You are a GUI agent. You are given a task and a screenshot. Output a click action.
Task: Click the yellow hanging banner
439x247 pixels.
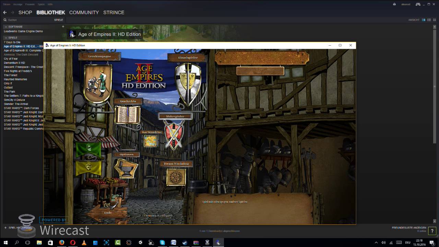[x=88, y=168]
